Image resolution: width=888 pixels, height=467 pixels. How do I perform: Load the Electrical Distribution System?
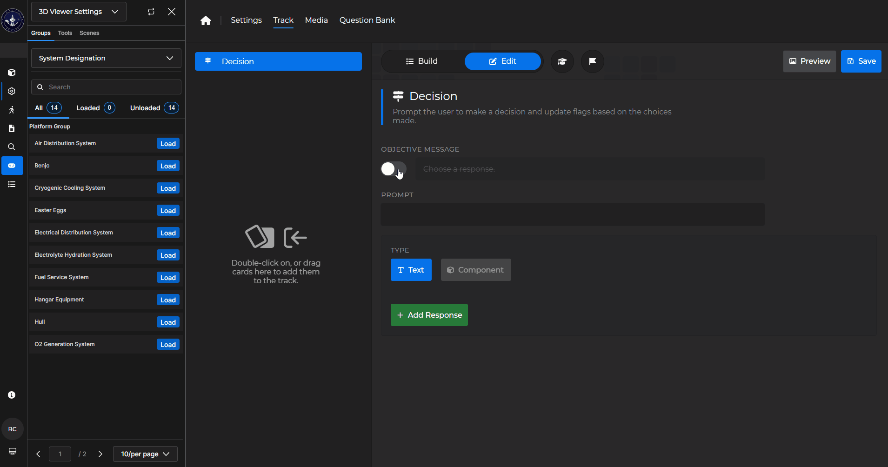coord(168,233)
